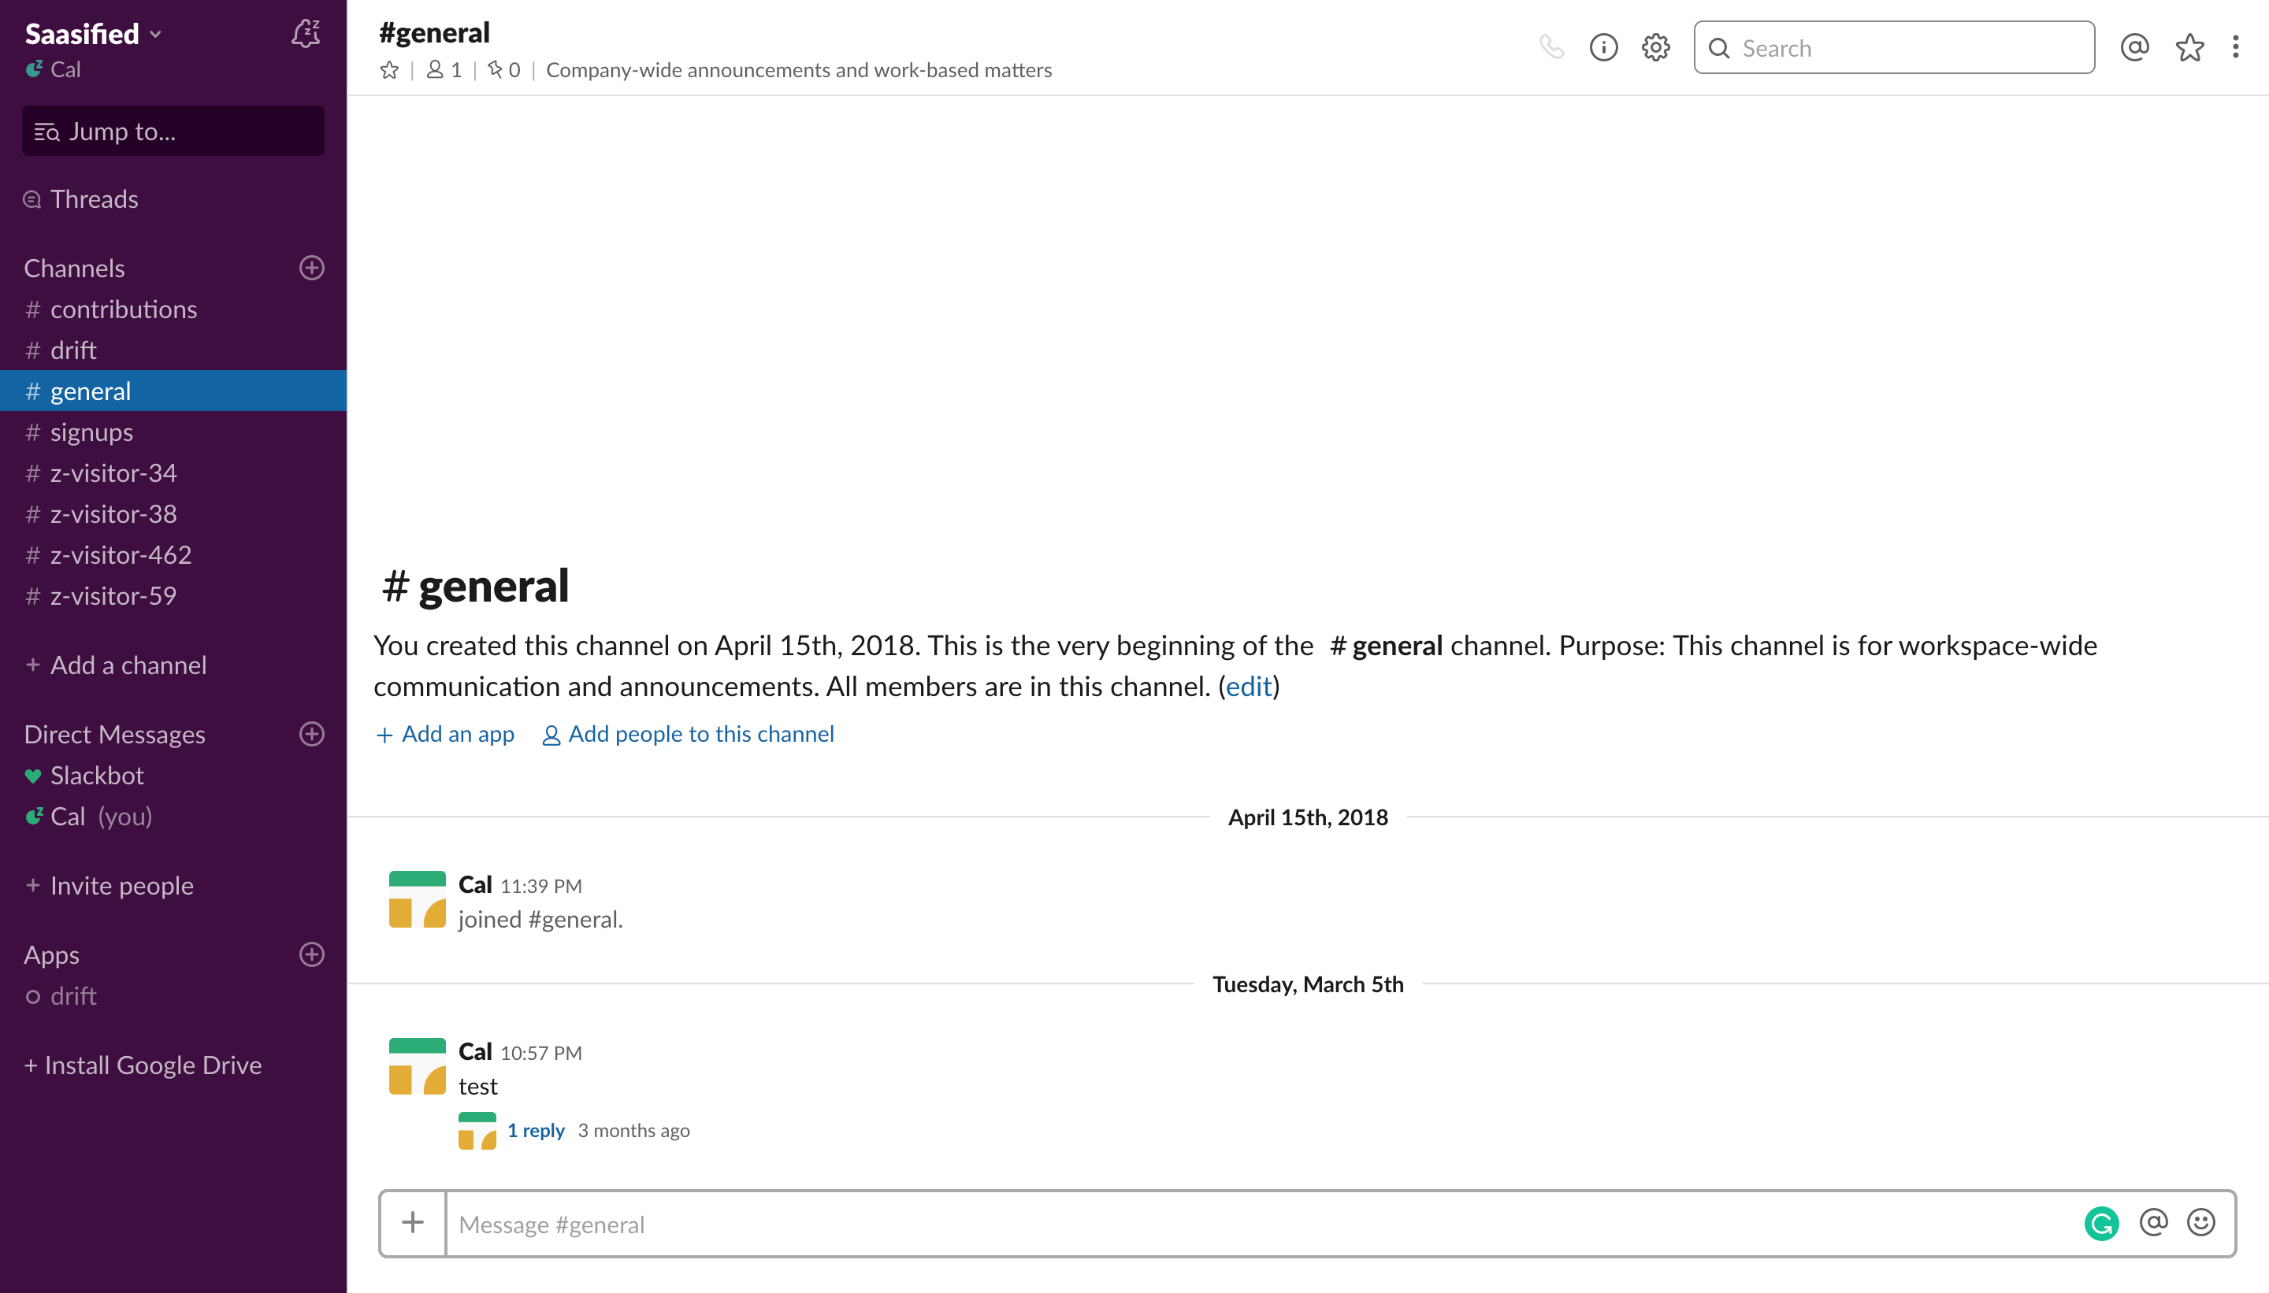Click the channel topic text in header

pyautogui.click(x=799, y=70)
